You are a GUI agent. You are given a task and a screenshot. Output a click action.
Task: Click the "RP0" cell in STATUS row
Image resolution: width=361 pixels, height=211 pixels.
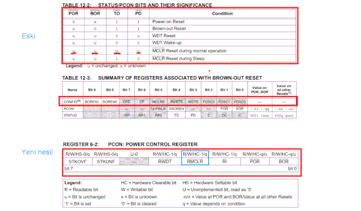click(x=159, y=116)
